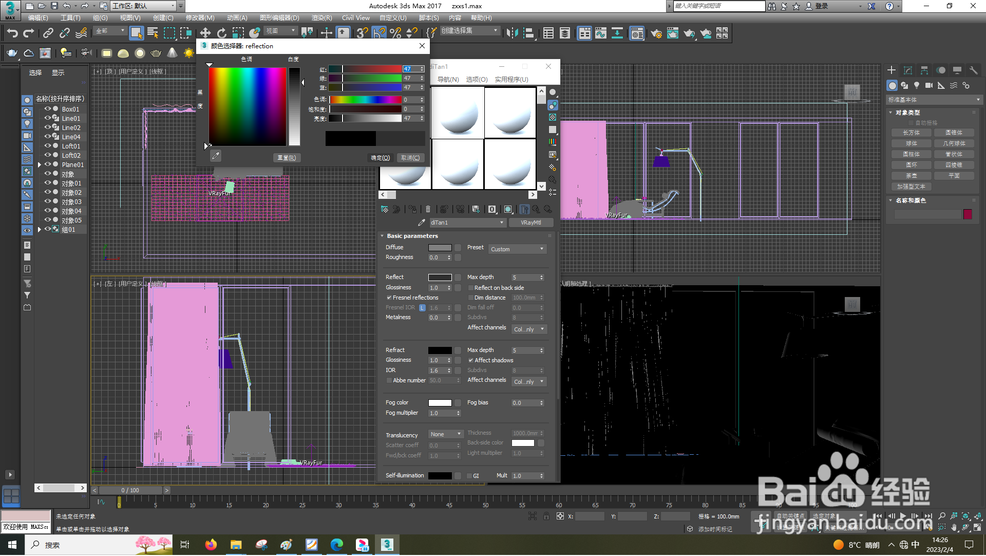The image size is (986, 556).
Task: Click the VRayMtl material type button
Action: tap(531, 223)
